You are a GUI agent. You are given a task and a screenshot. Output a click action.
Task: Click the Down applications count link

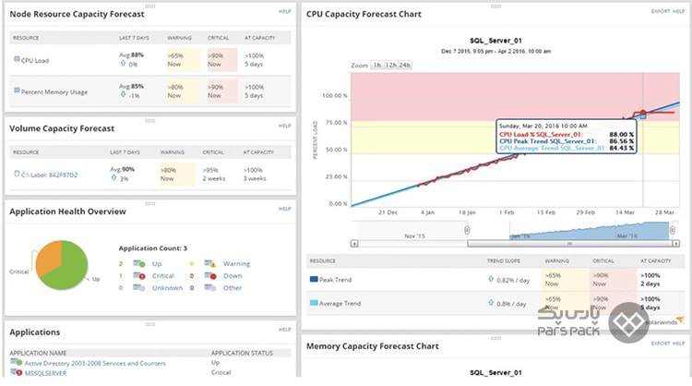point(233,275)
